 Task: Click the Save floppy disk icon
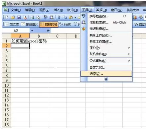click(19, 17)
